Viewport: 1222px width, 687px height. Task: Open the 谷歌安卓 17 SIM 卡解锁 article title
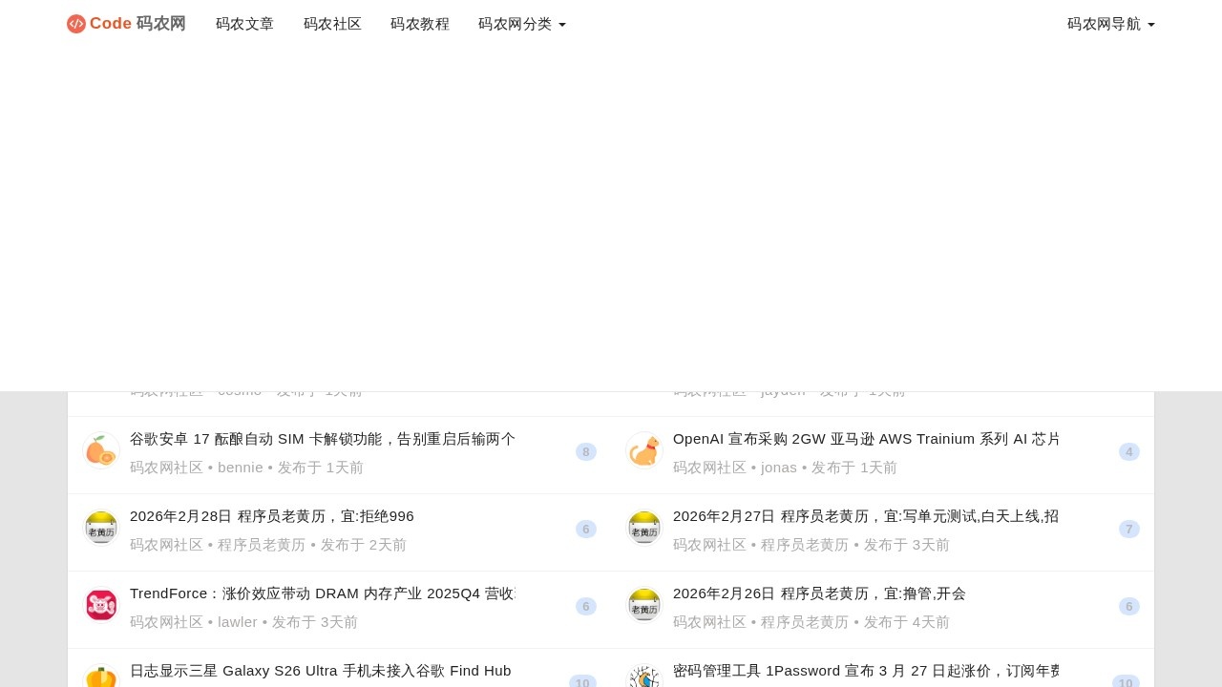tap(322, 439)
